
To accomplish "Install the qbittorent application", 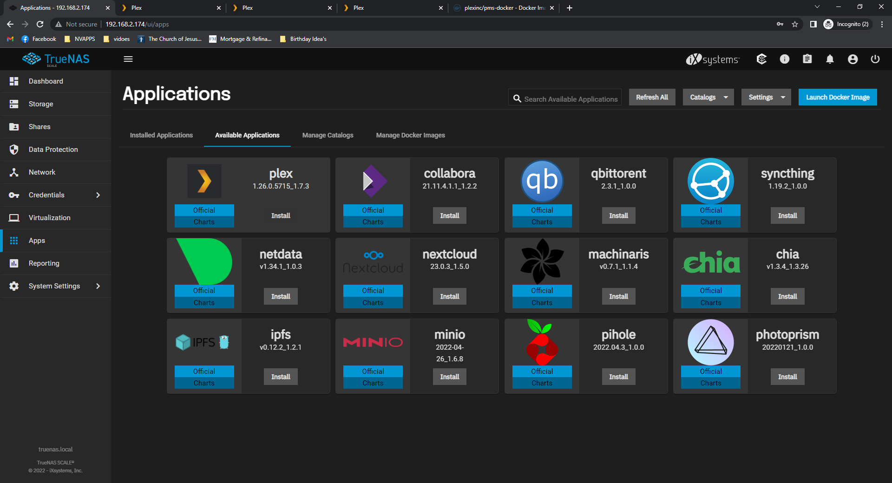I will [618, 215].
